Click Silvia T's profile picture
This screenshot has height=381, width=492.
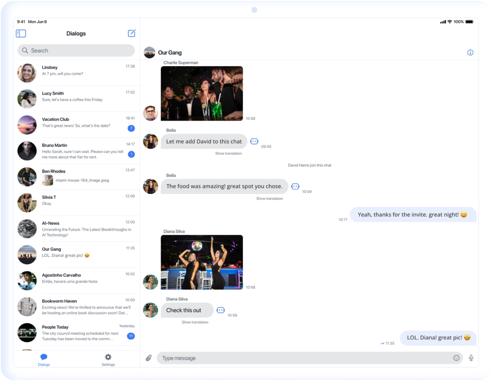[27, 203]
